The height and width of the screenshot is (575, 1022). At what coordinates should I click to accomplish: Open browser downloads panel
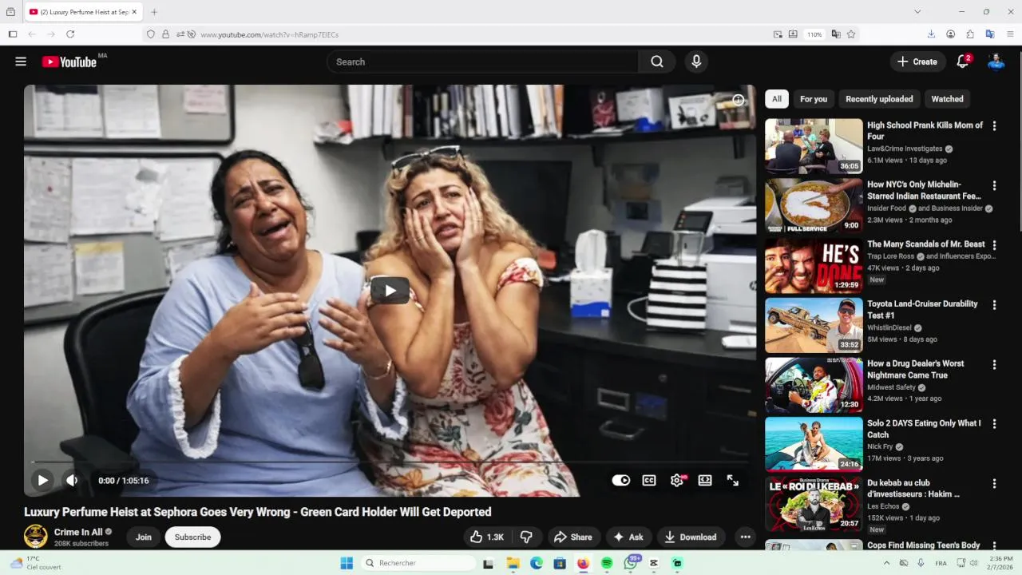pyautogui.click(x=931, y=34)
